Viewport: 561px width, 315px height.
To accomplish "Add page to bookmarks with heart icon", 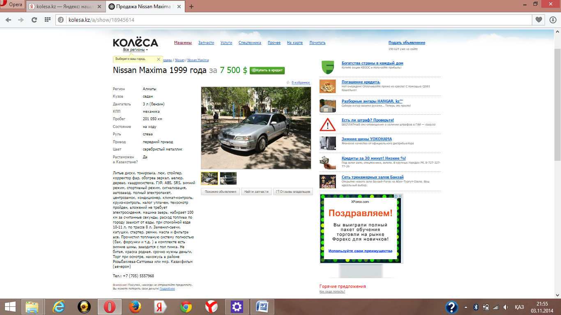I will pos(539,20).
